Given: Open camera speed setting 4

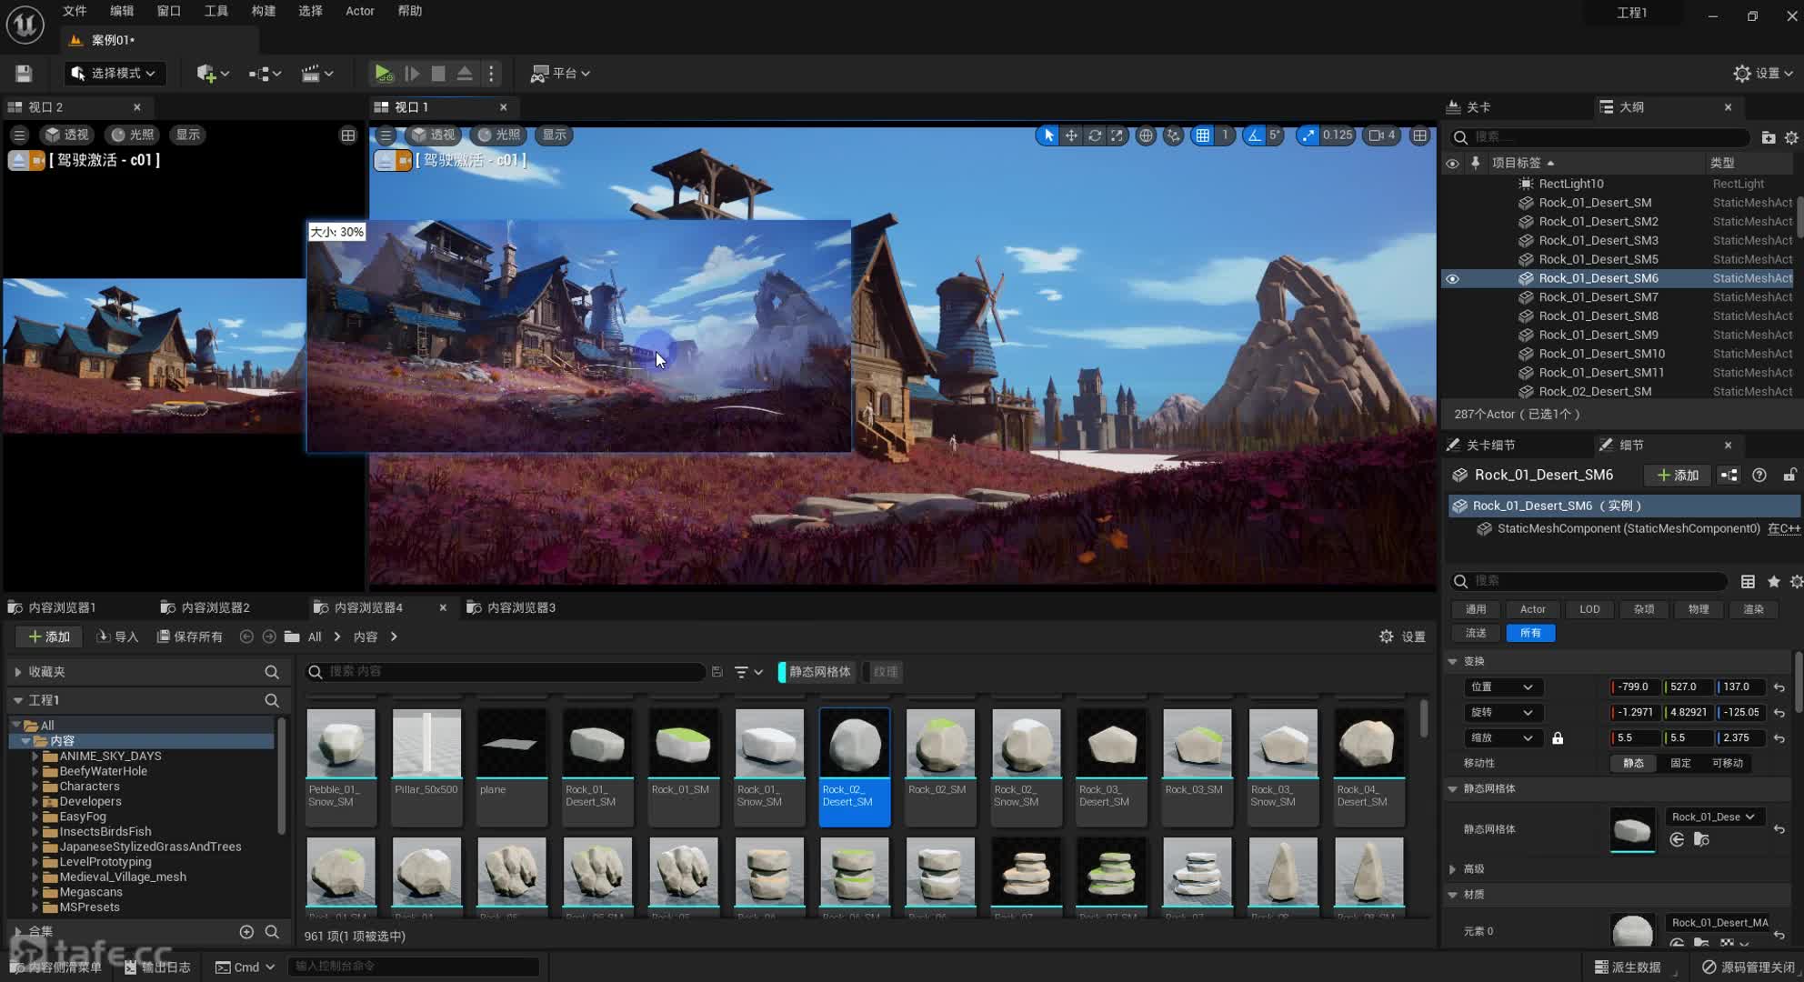Looking at the screenshot, I should pyautogui.click(x=1382, y=135).
